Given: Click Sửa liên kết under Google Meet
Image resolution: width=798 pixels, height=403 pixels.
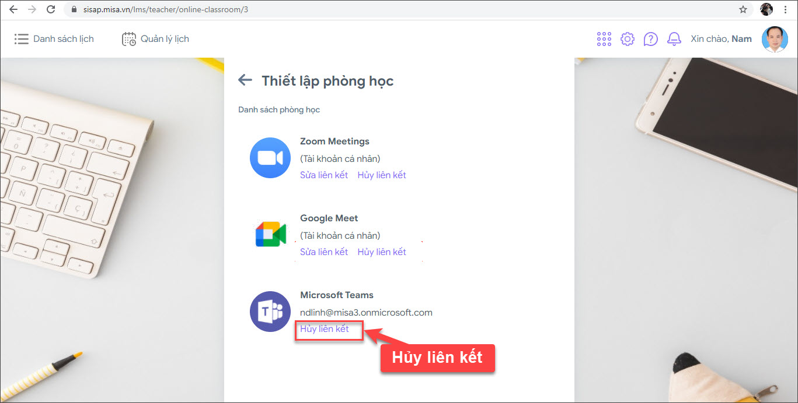Looking at the screenshot, I should tap(324, 252).
